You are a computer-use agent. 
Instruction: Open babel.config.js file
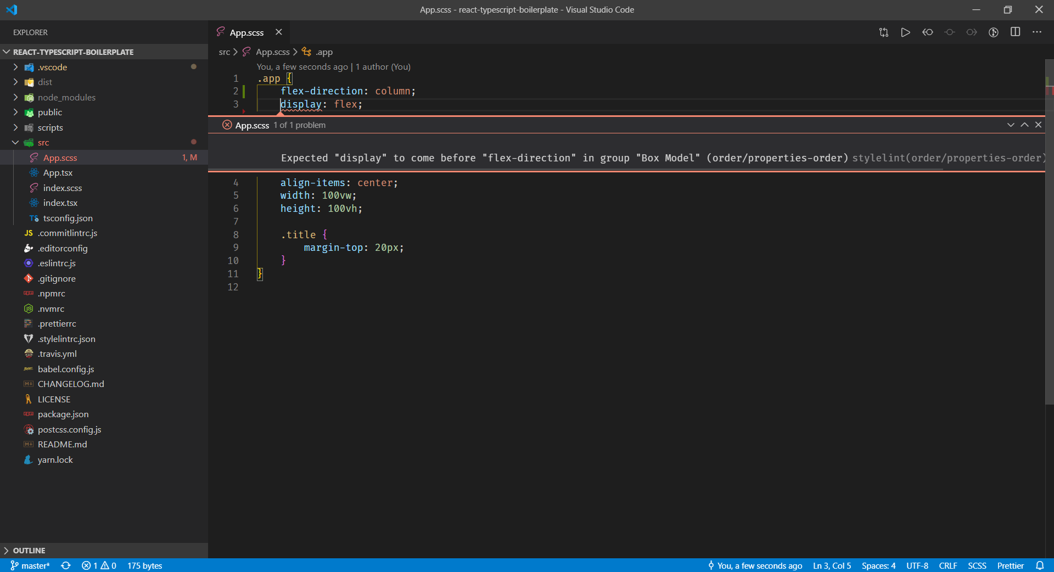[x=104, y=369]
